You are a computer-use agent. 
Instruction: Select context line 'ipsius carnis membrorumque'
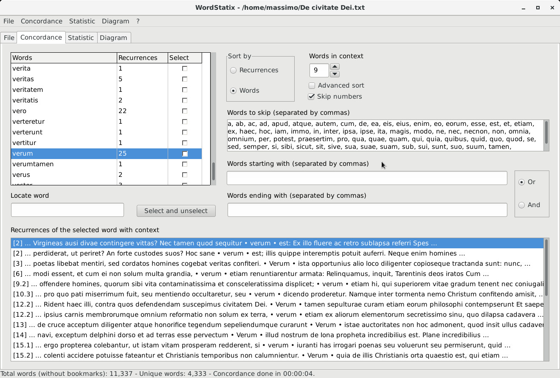(277, 315)
